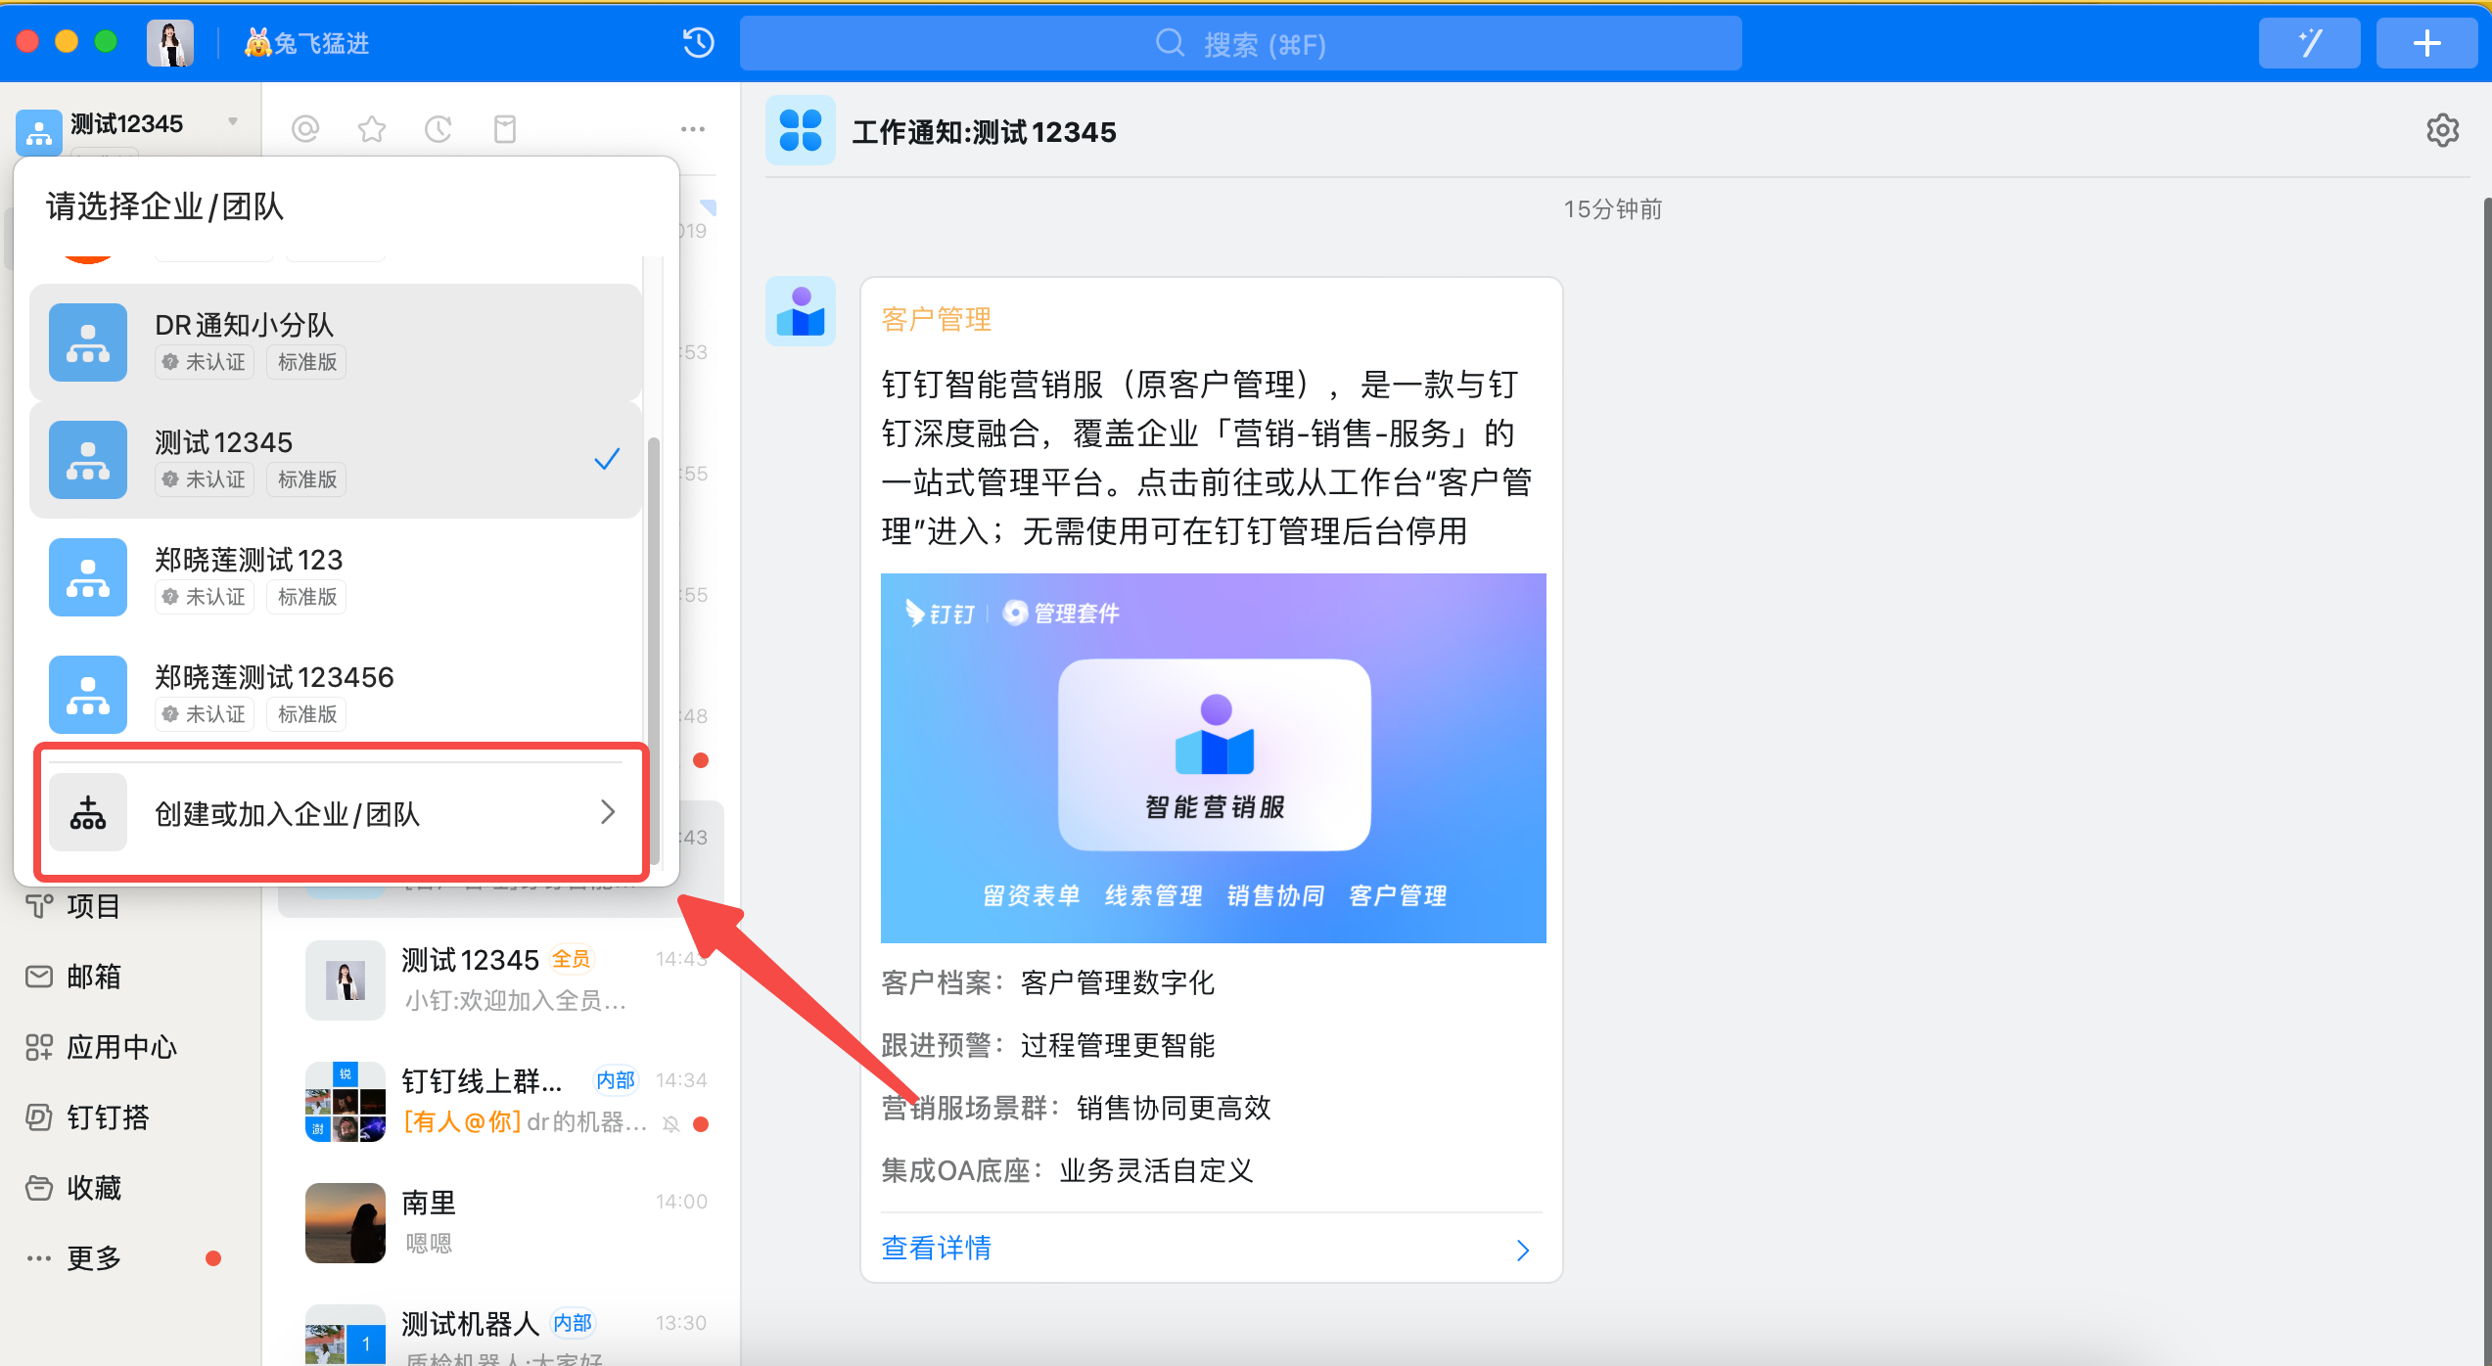This screenshot has height=1366, width=2492.
Task: Click 郑晓莲测试123456 organization icon
Action: click(88, 695)
